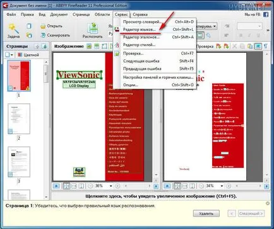Collapse the open Сервис menu
The image size is (274, 229).
[121, 14]
